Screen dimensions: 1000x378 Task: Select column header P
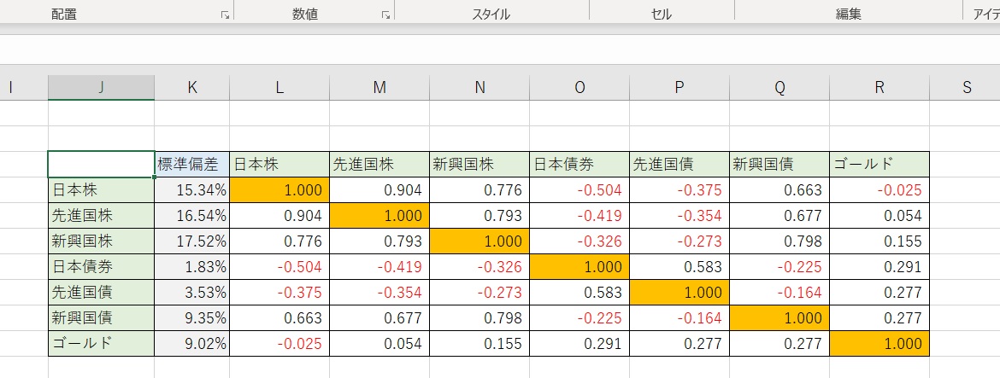tap(679, 88)
